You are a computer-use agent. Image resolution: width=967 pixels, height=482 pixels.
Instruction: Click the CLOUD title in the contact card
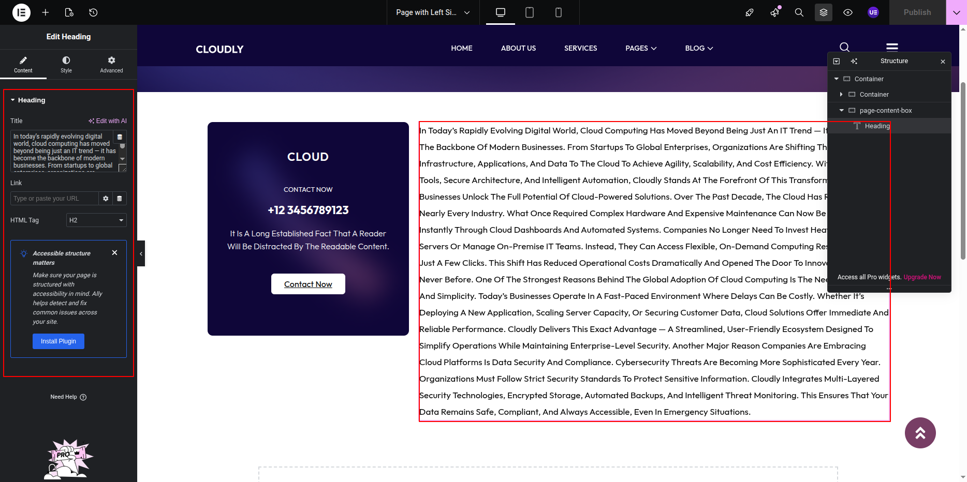[308, 157]
